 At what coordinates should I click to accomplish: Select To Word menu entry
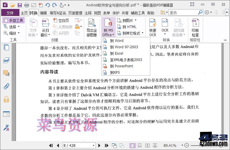click(126, 41)
